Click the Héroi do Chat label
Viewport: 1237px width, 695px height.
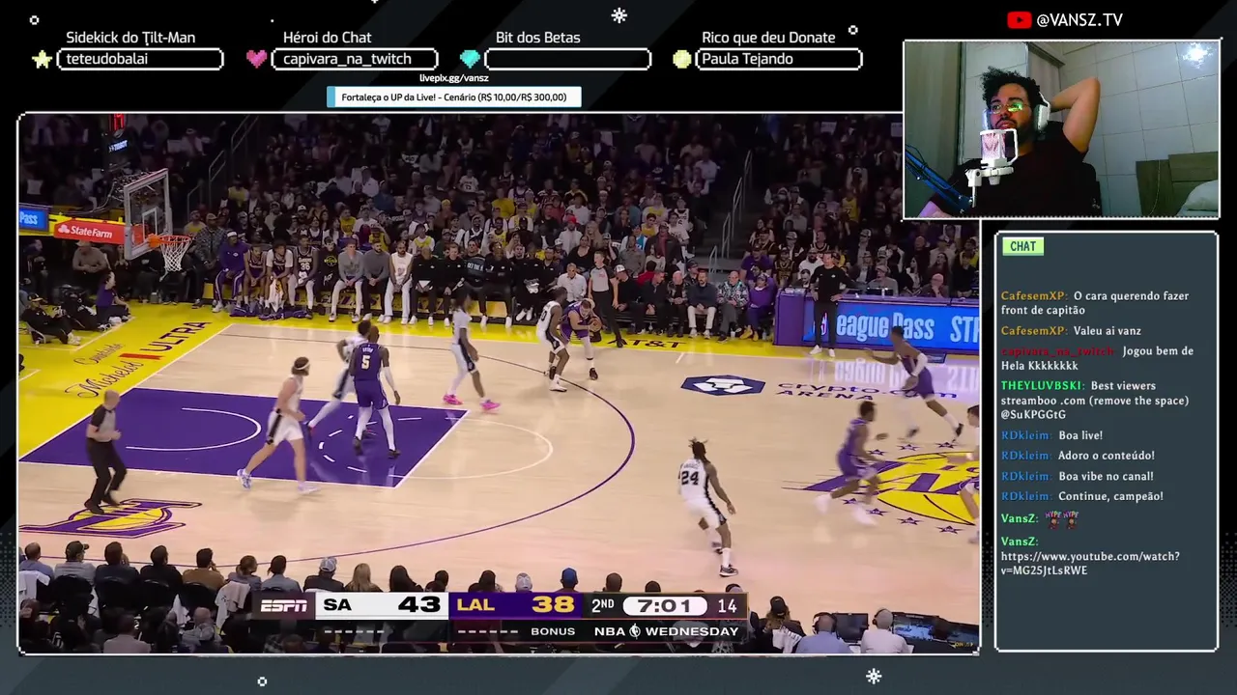[x=328, y=38]
